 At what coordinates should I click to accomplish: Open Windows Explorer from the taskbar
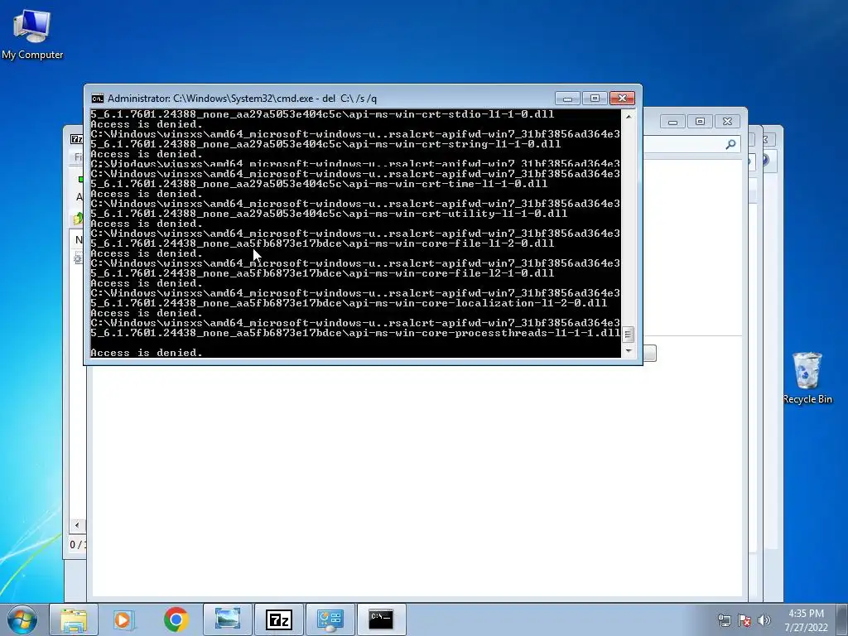point(74,619)
